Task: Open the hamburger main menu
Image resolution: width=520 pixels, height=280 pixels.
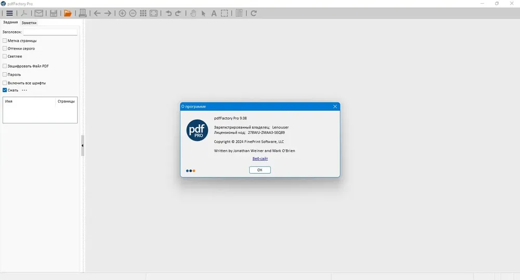Action: click(x=9, y=13)
